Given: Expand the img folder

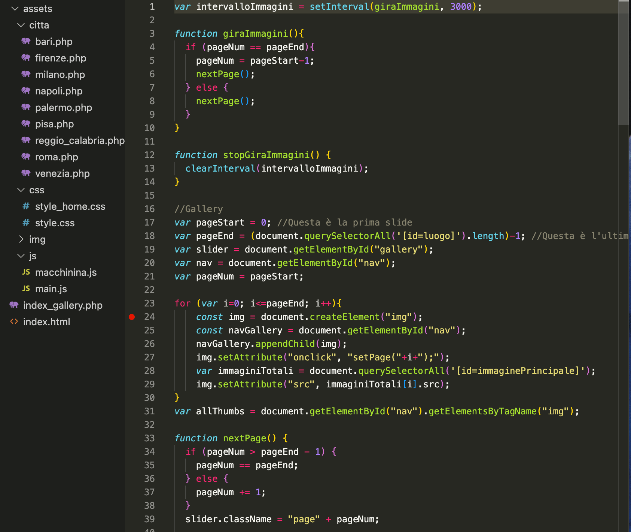Looking at the screenshot, I should [21, 239].
